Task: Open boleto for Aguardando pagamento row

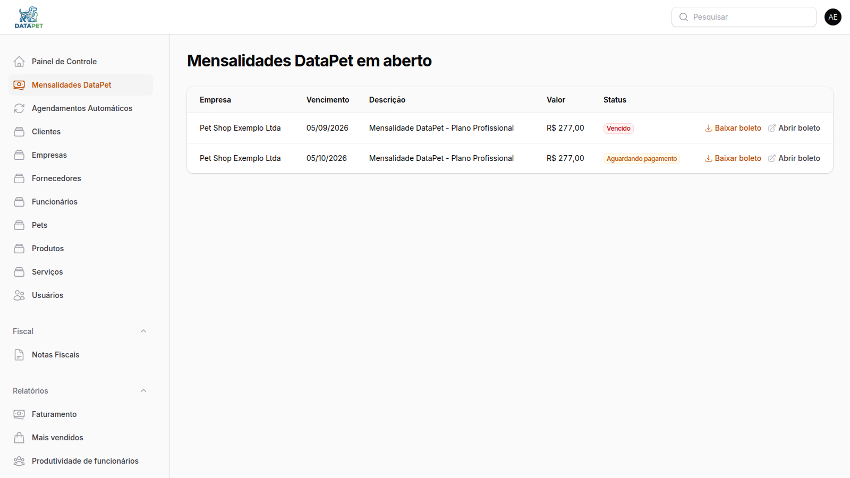Action: click(x=794, y=158)
